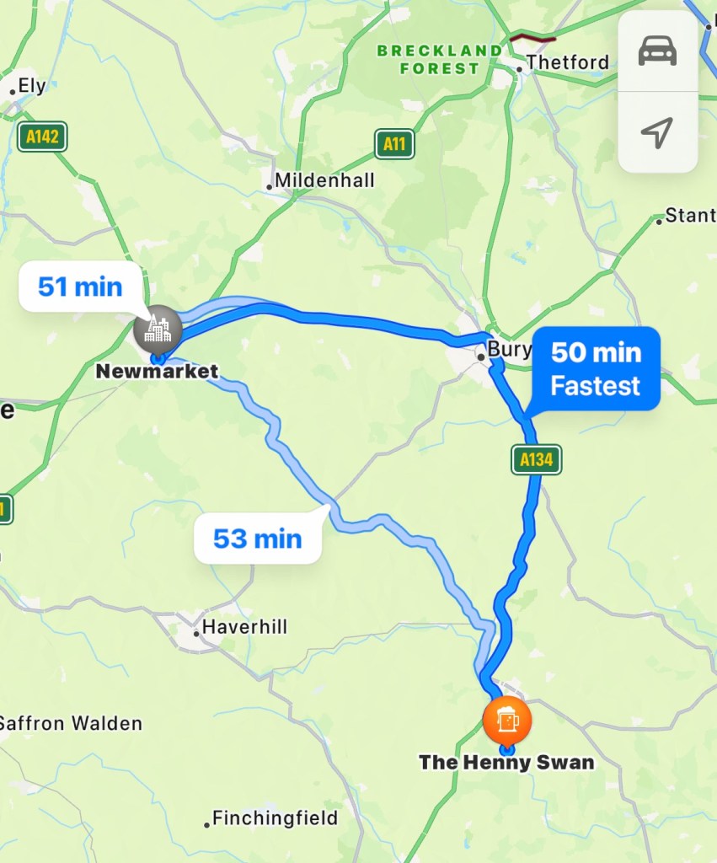The width and height of the screenshot is (717, 863).
Task: Tap the Breckland Forest label
Action: tap(440, 60)
